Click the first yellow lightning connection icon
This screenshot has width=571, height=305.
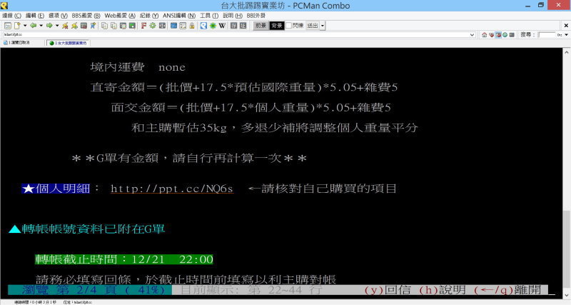click(65, 26)
